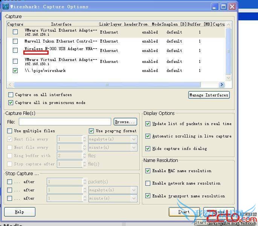Select VMware adapter row with 192.168.159.1
Screen dimensions: 258x226
click(x=116, y=32)
